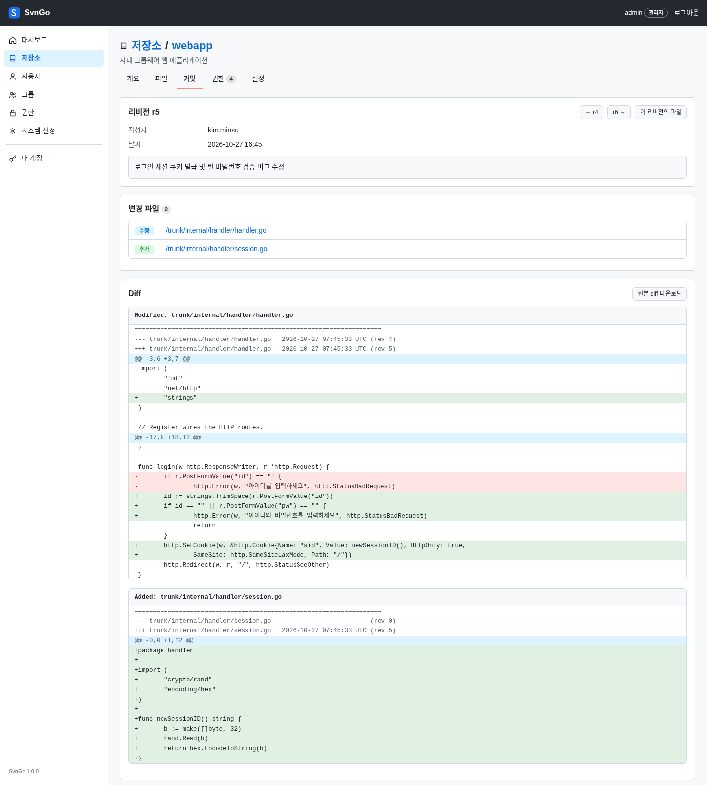This screenshot has height=785, width=707.
Task: Open 대시보드 in the sidebar
Action: [x=54, y=40]
